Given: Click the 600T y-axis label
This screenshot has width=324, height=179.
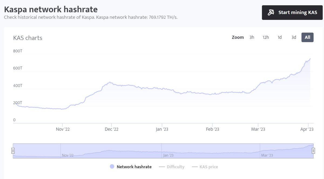Looking at the screenshot, I should tap(18, 68).
